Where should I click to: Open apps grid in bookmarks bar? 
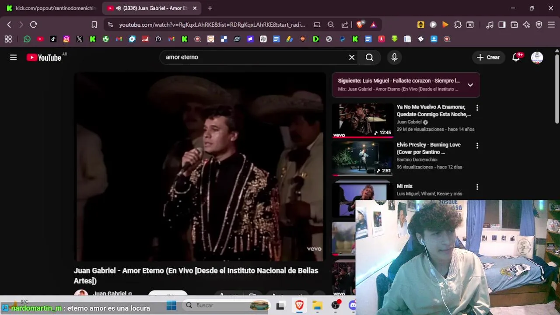point(8,39)
